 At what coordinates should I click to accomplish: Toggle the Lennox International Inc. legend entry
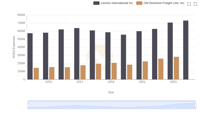click(x=113, y=3)
